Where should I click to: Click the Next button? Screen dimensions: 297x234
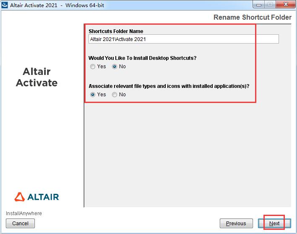click(274, 224)
